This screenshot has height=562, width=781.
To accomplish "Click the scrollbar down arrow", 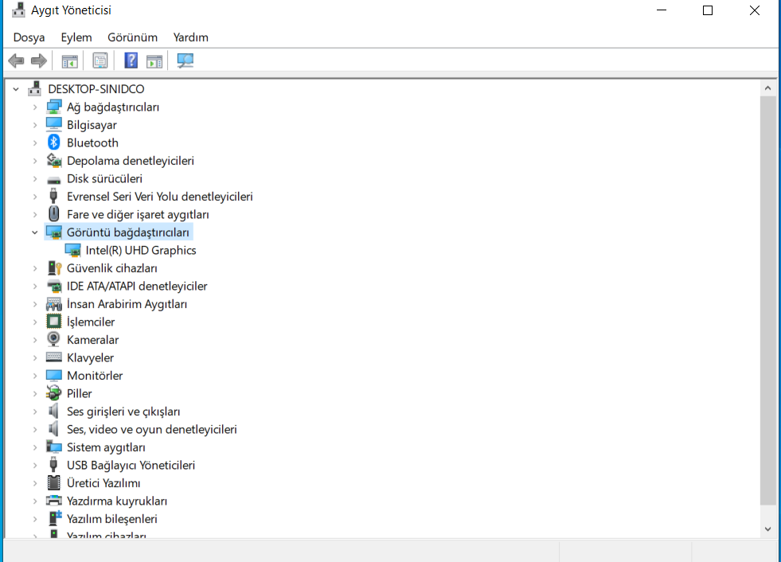I will click(767, 529).
